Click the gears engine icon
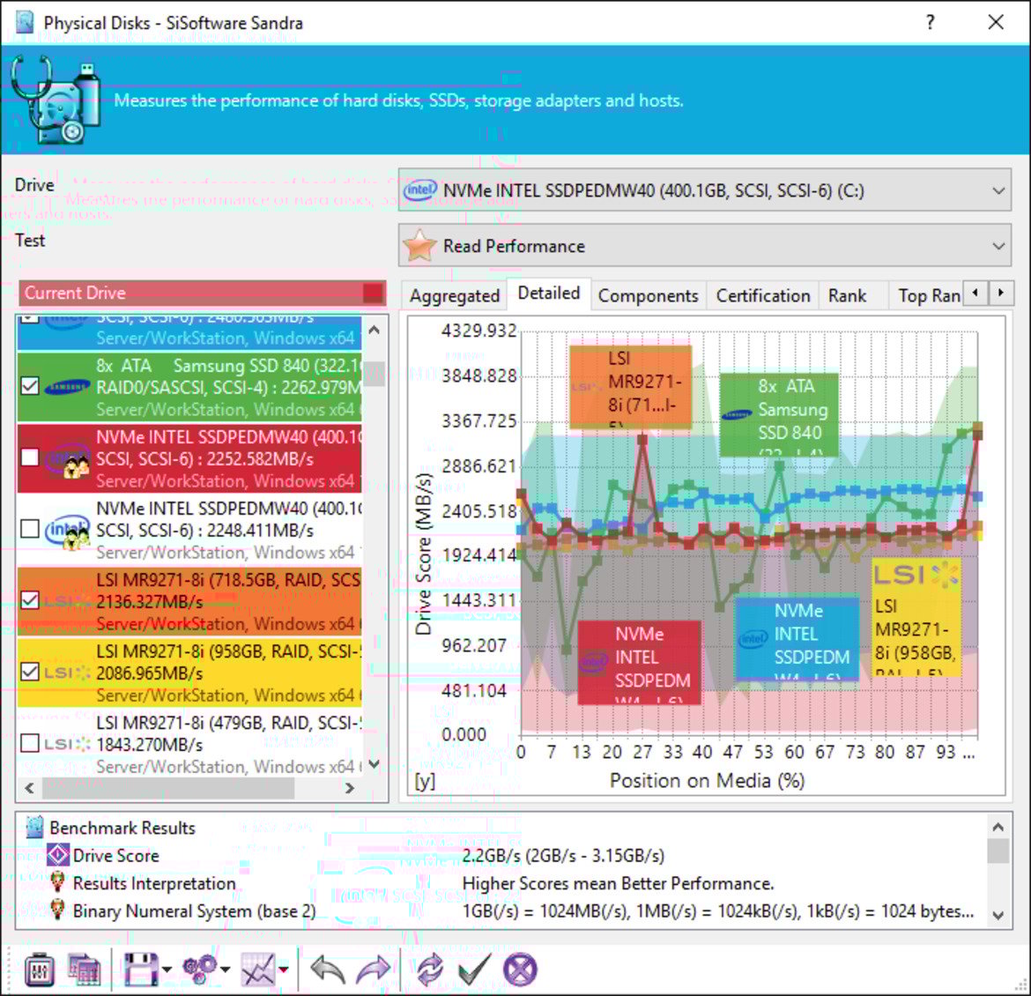1031x996 pixels. pos(200,970)
